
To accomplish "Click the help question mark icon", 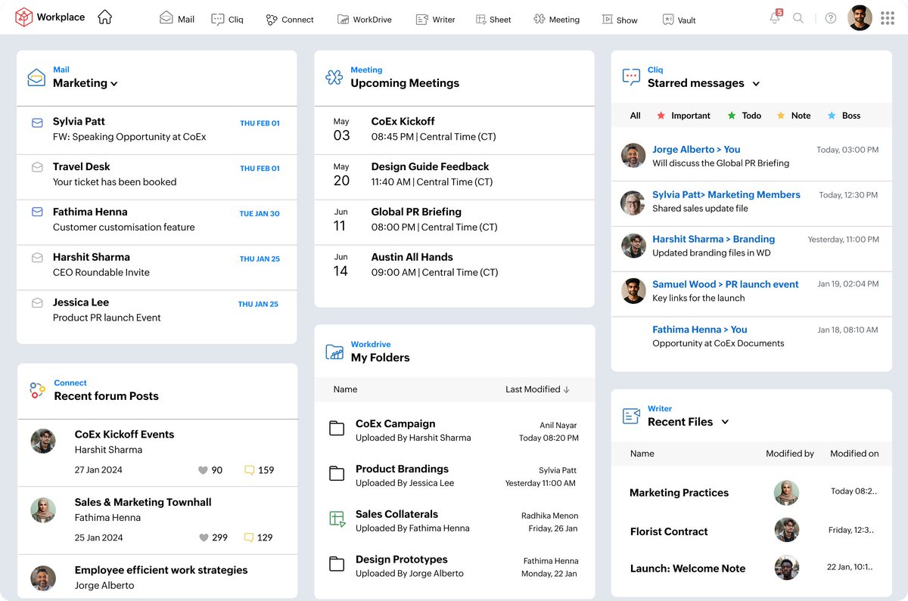I will (x=831, y=18).
